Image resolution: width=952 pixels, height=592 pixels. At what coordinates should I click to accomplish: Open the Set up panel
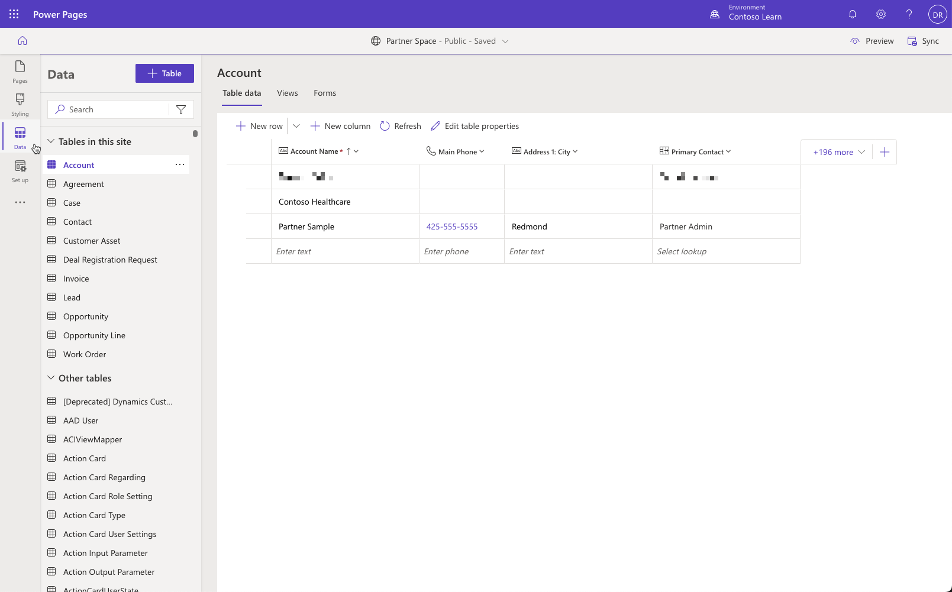[x=20, y=171]
